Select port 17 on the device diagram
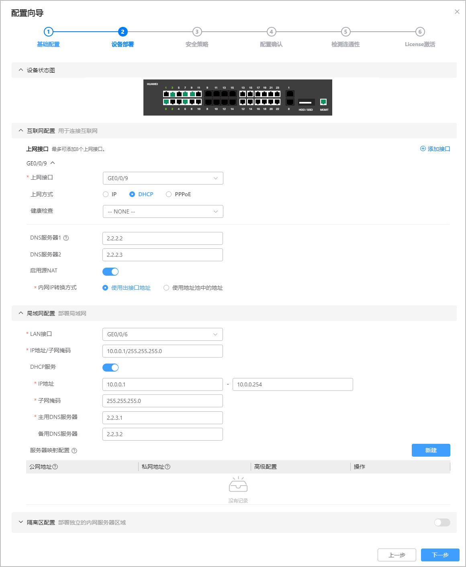The image size is (466, 567). tap(258, 94)
